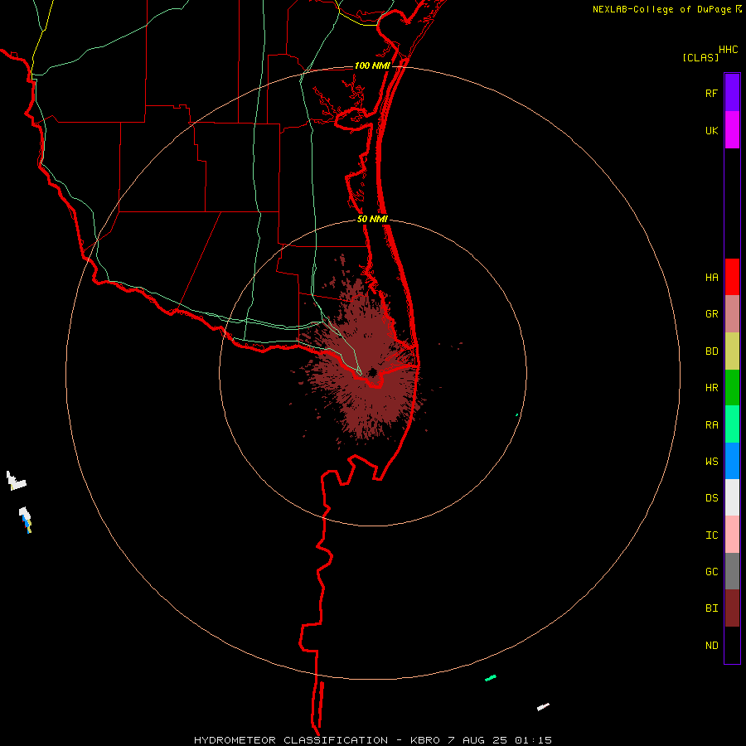This screenshot has width=746, height=746.
Task: Click the BD legend label
Action: coord(711,351)
